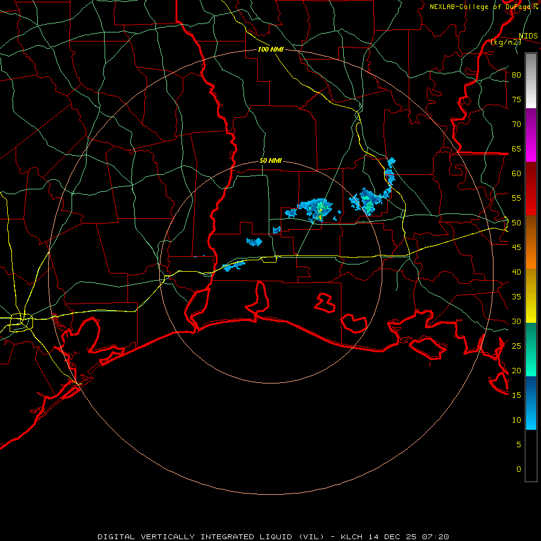The image size is (541, 541).
Task: Click the 15 value on the scale
Action: click(x=516, y=396)
